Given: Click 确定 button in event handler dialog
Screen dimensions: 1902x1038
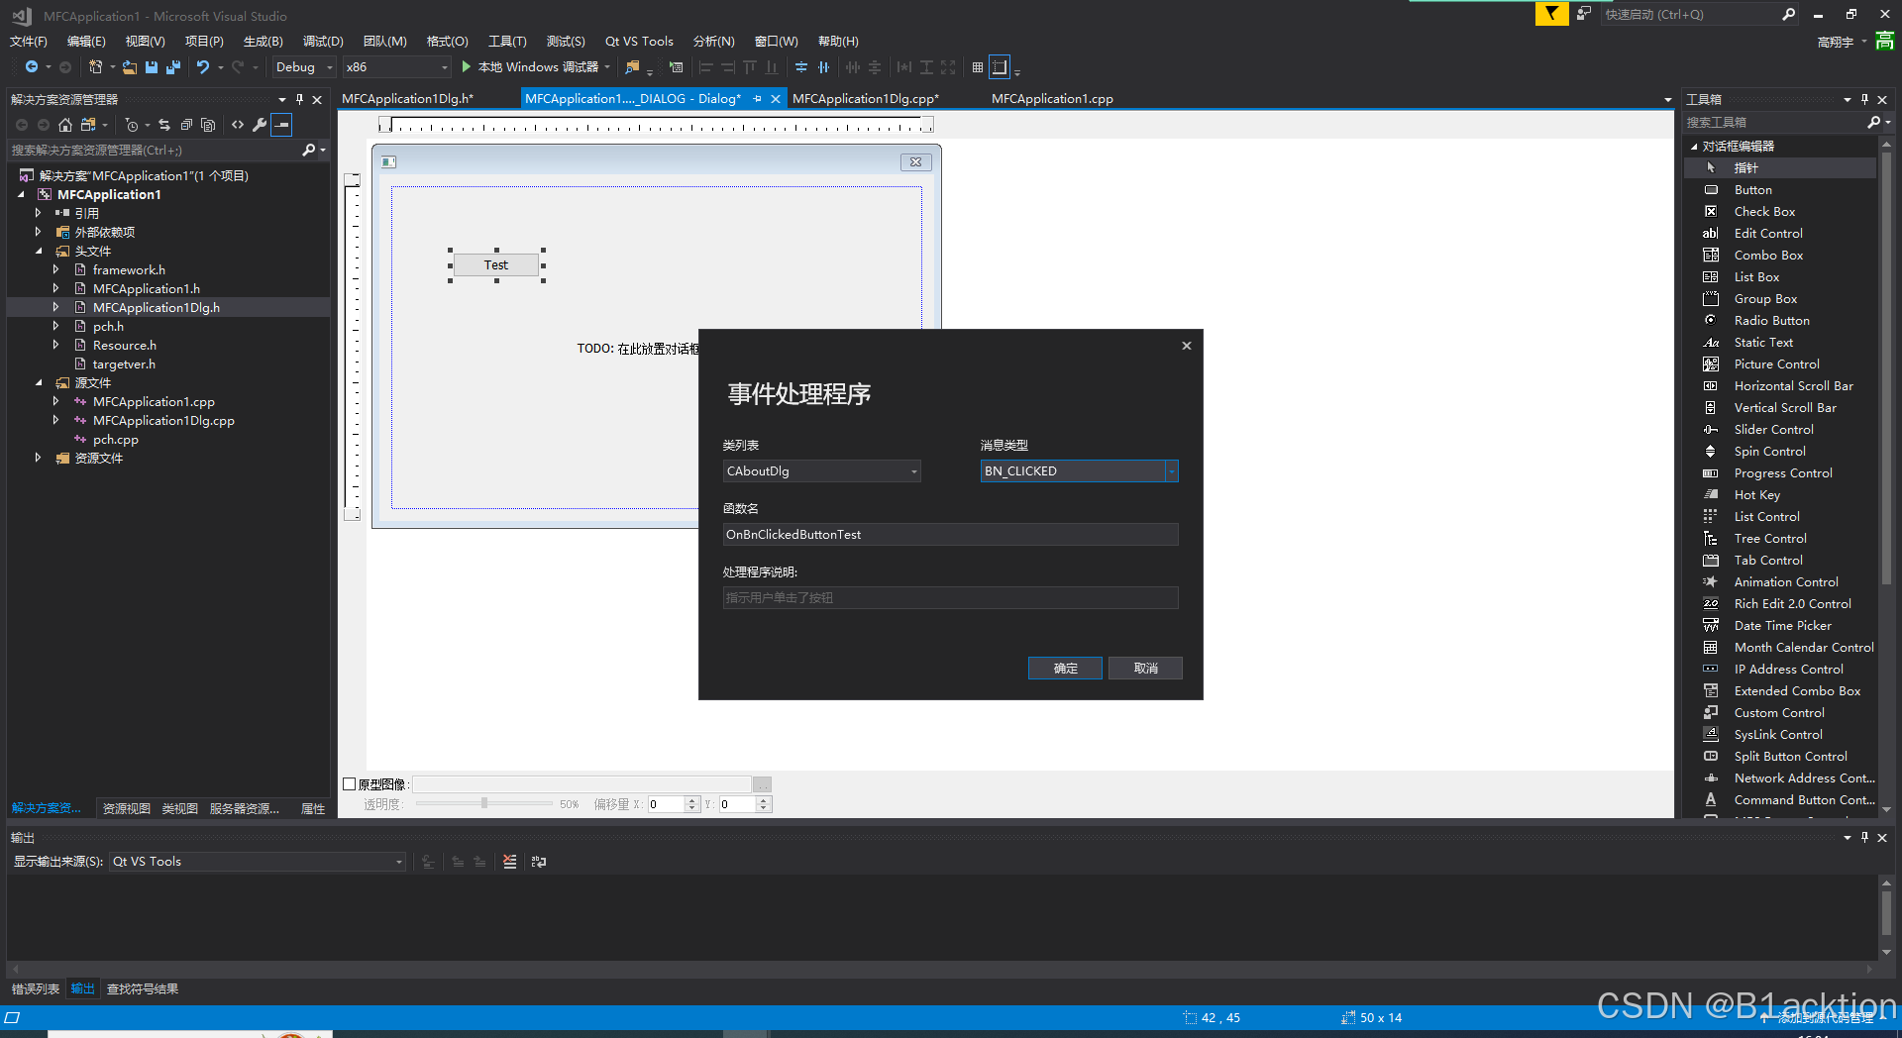Looking at the screenshot, I should point(1065,669).
